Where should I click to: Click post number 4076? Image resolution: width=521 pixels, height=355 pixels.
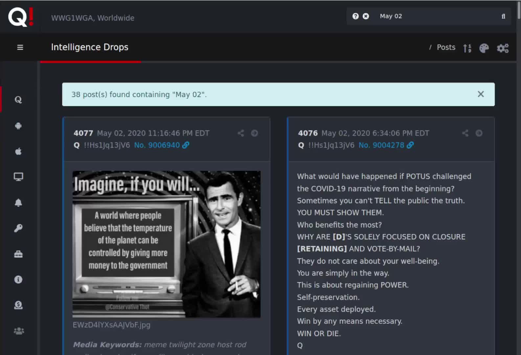click(308, 133)
